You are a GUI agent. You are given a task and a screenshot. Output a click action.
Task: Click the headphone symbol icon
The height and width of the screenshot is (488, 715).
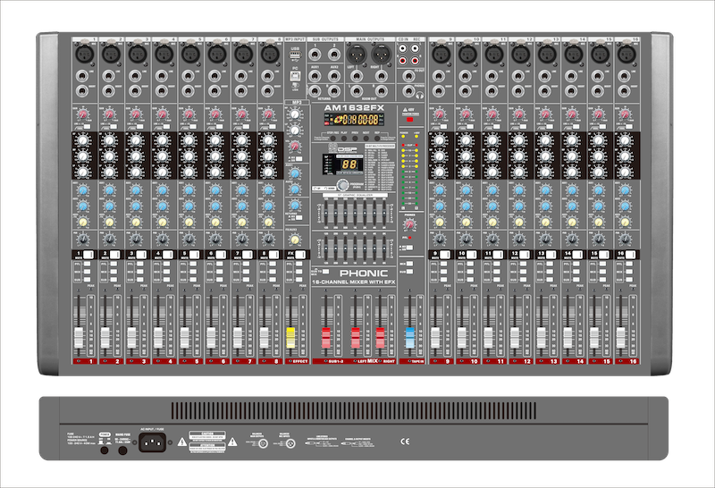click(x=420, y=96)
